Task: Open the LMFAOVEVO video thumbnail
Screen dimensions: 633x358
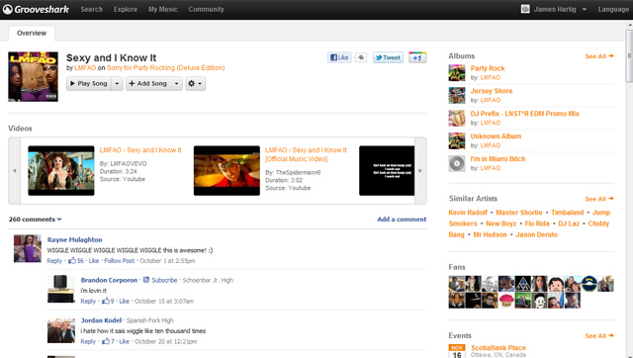Action: [61, 171]
